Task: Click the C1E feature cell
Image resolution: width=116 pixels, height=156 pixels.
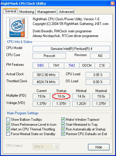Action: click(102, 66)
